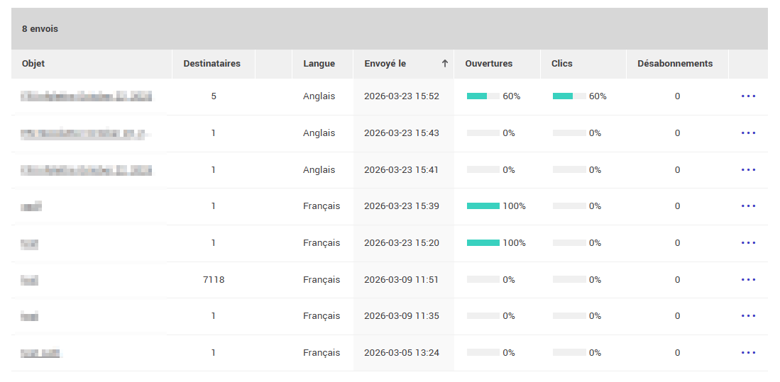Show more actions for 2026-03-23 15:20 row

pyautogui.click(x=748, y=243)
